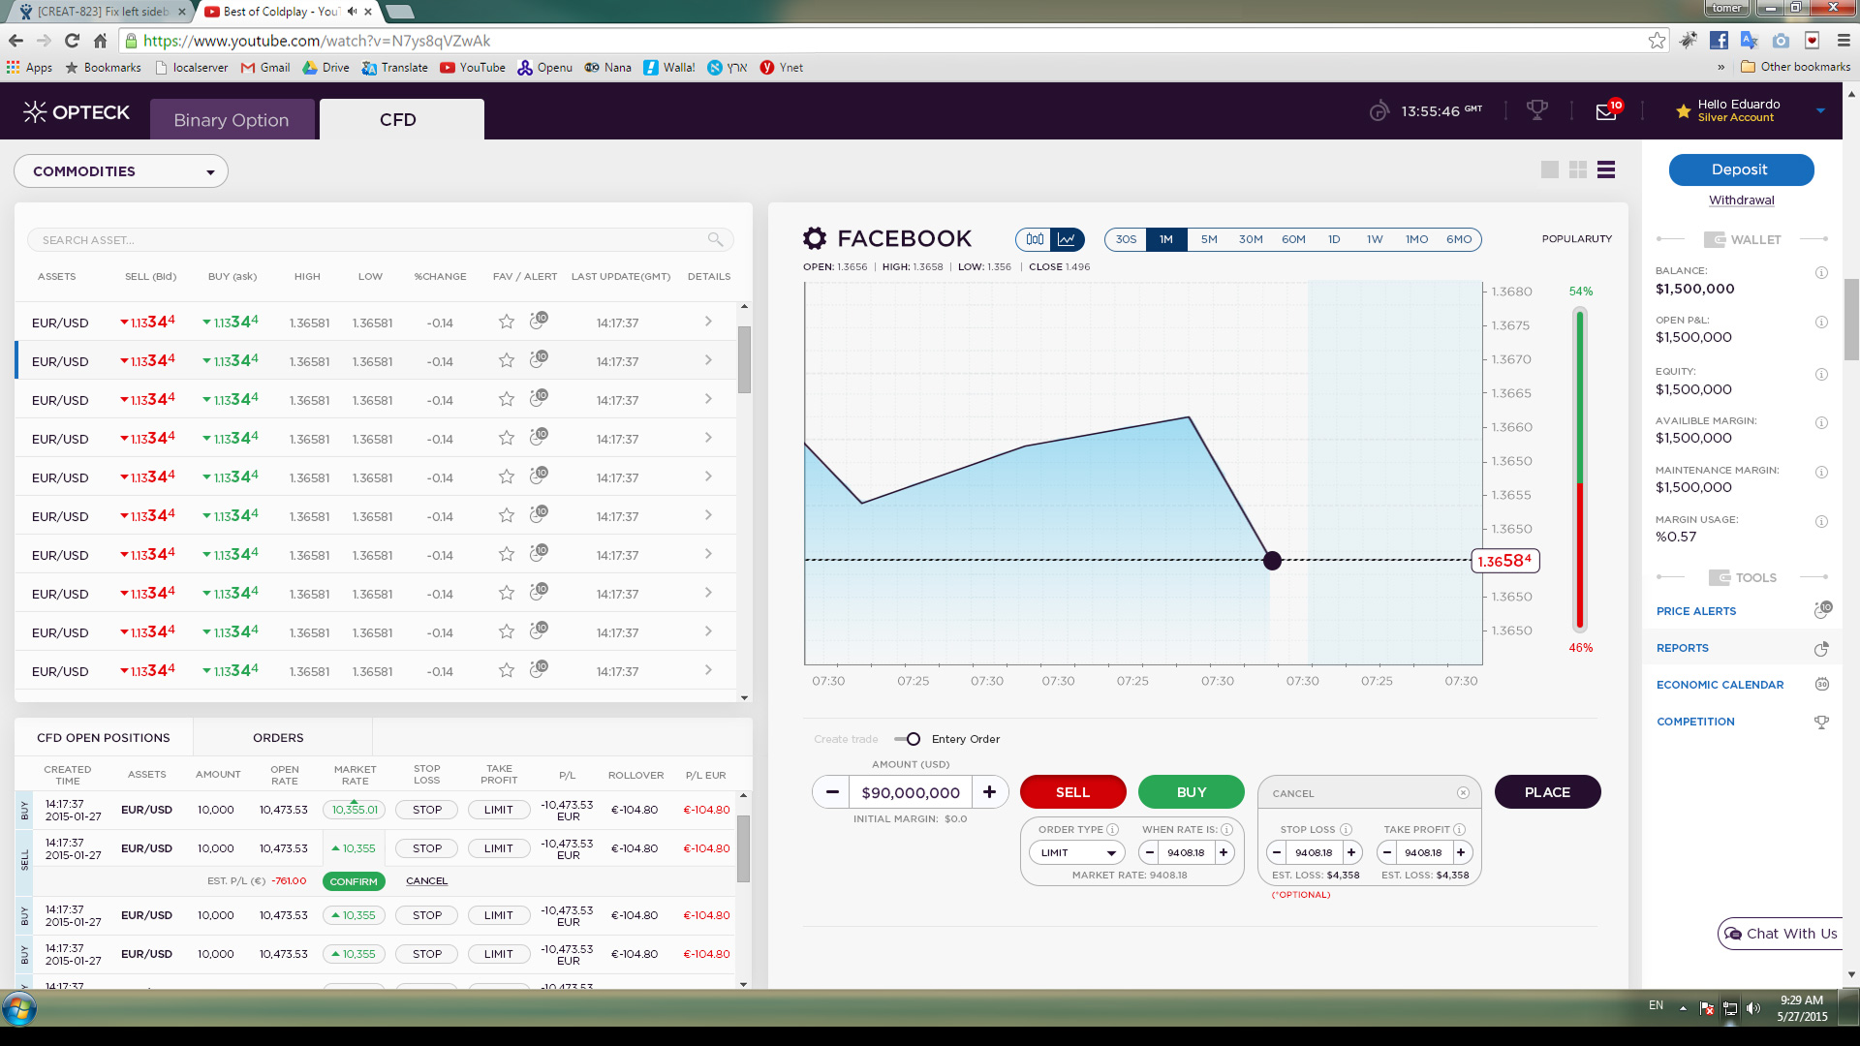Show info for Available Margin
The image size is (1860, 1046).
click(x=1821, y=422)
